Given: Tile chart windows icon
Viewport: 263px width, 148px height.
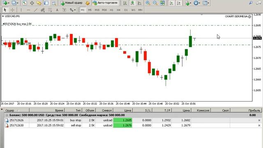Looking at the screenshot, I should coord(162,3).
